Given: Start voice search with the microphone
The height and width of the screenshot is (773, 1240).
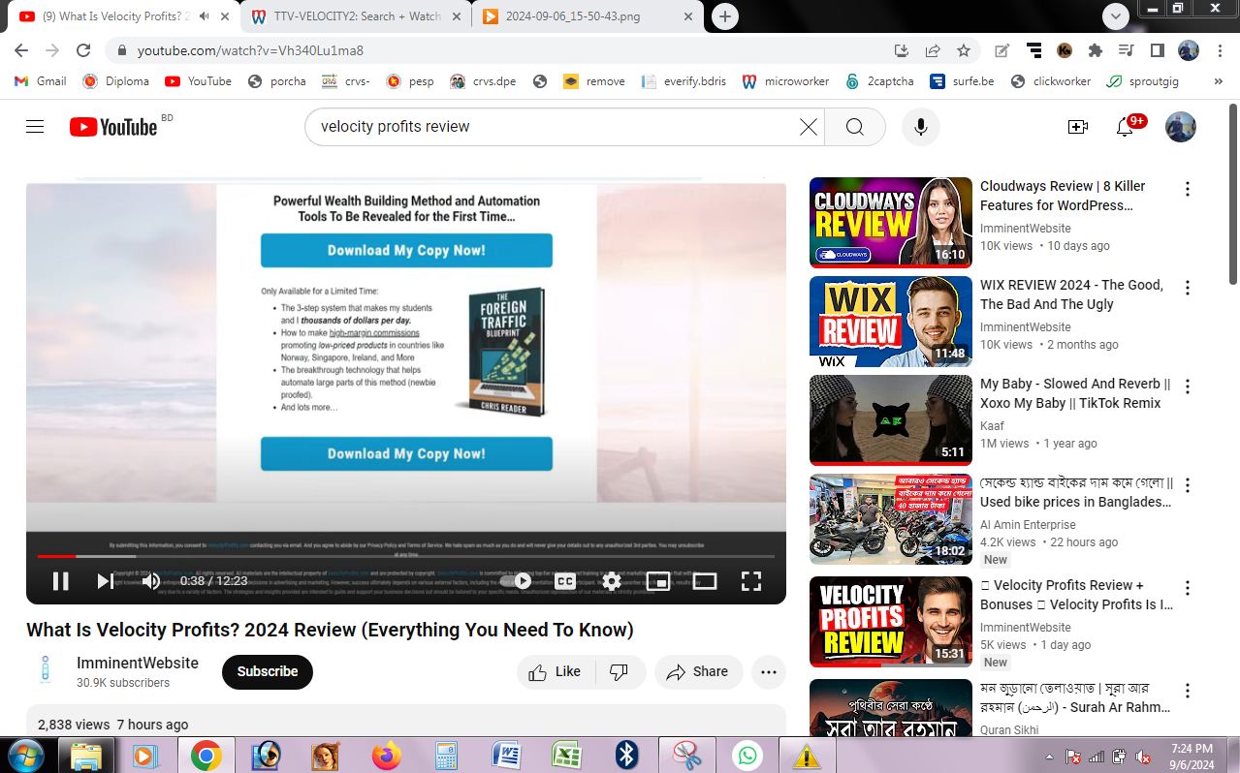Looking at the screenshot, I should pos(921,127).
